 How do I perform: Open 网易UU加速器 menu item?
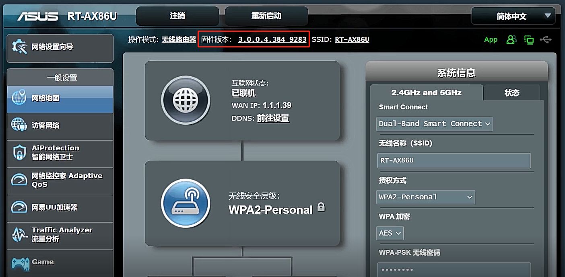60,208
